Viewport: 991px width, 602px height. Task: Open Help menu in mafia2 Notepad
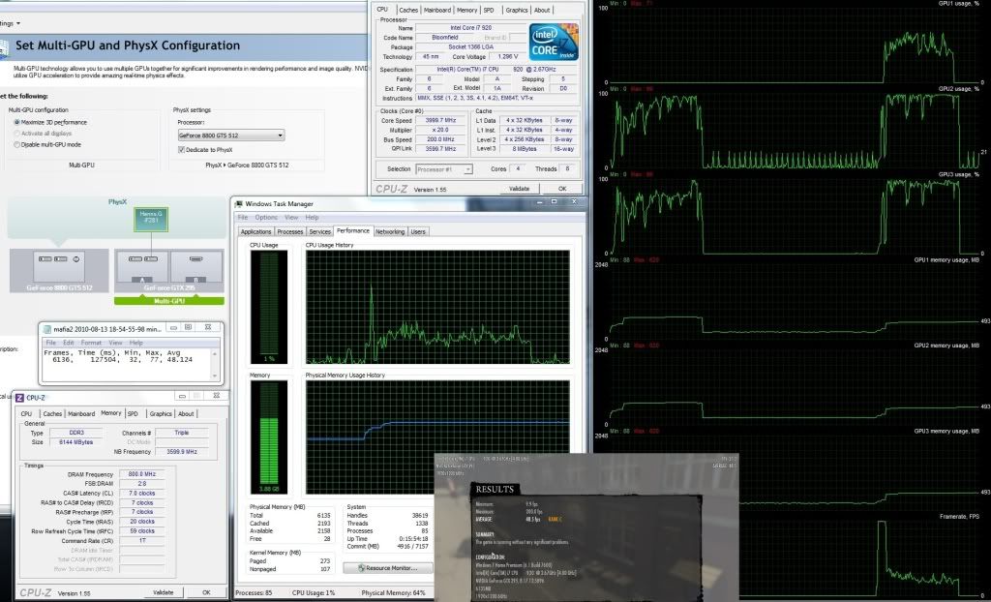pyautogui.click(x=135, y=343)
